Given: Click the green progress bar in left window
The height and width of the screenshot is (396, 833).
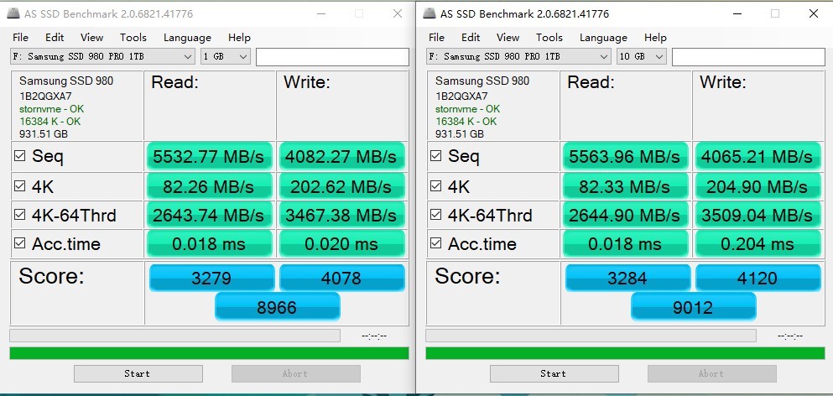Looking at the screenshot, I should 210,353.
